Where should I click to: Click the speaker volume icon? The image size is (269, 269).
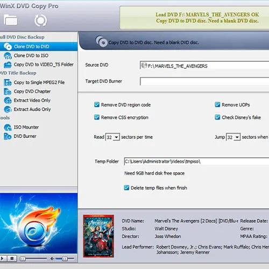(x=52, y=259)
